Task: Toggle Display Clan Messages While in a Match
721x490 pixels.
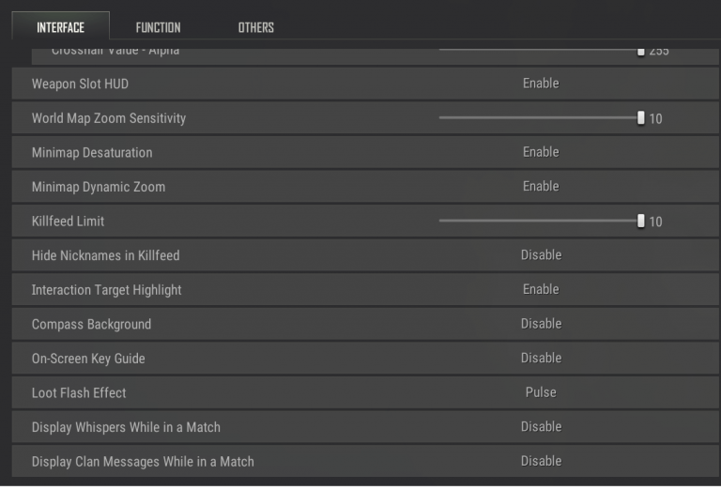Action: (541, 461)
